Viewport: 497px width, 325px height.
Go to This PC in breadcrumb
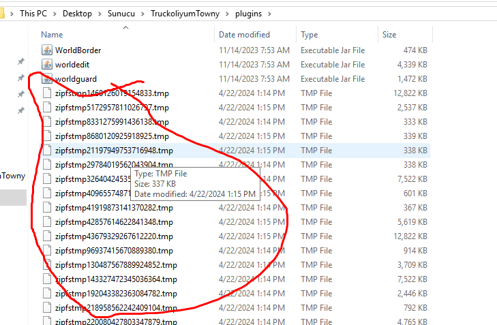coord(33,14)
